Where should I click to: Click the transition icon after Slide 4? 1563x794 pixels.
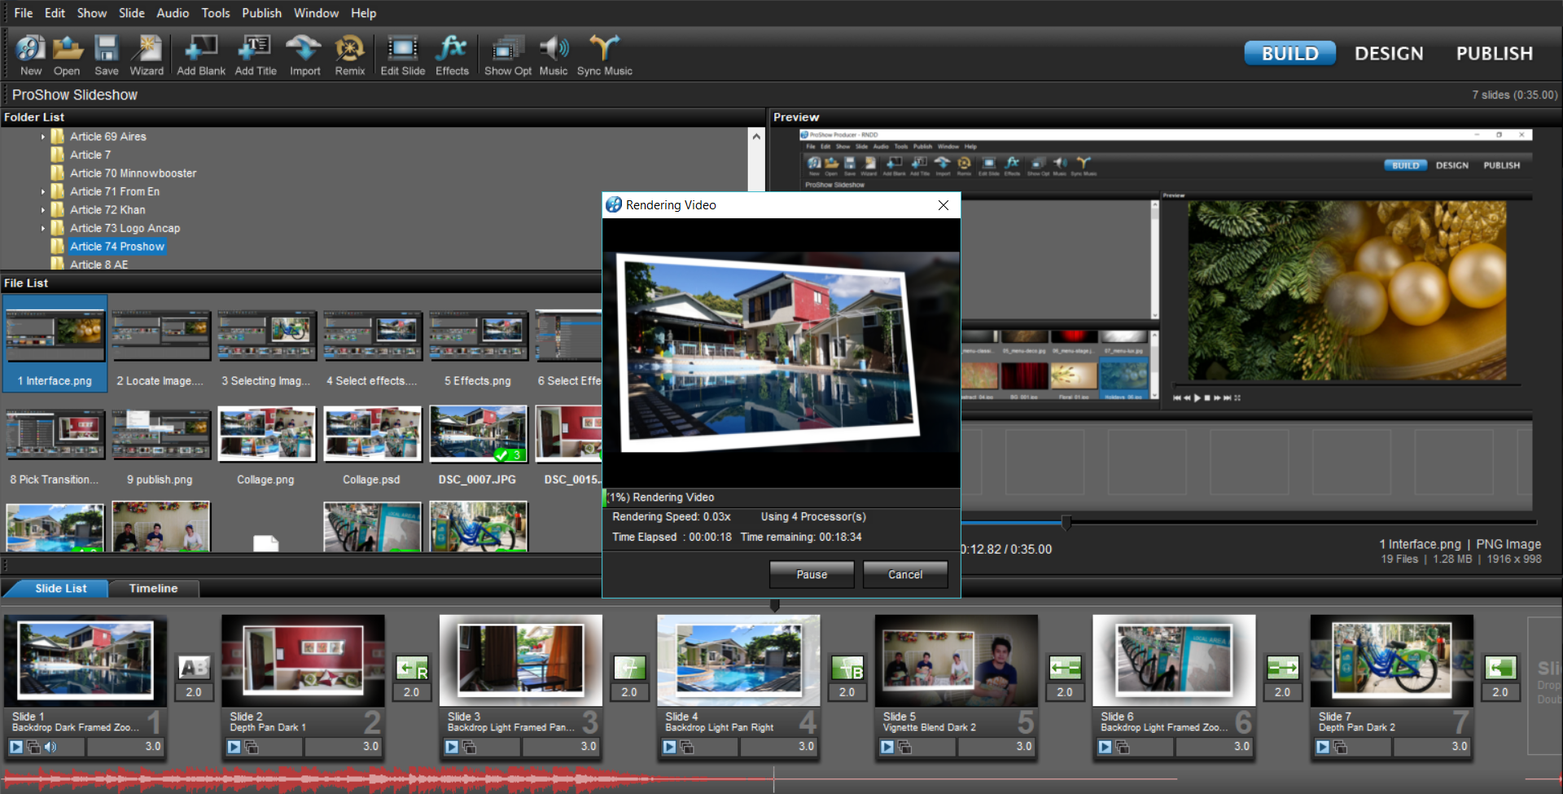(847, 668)
